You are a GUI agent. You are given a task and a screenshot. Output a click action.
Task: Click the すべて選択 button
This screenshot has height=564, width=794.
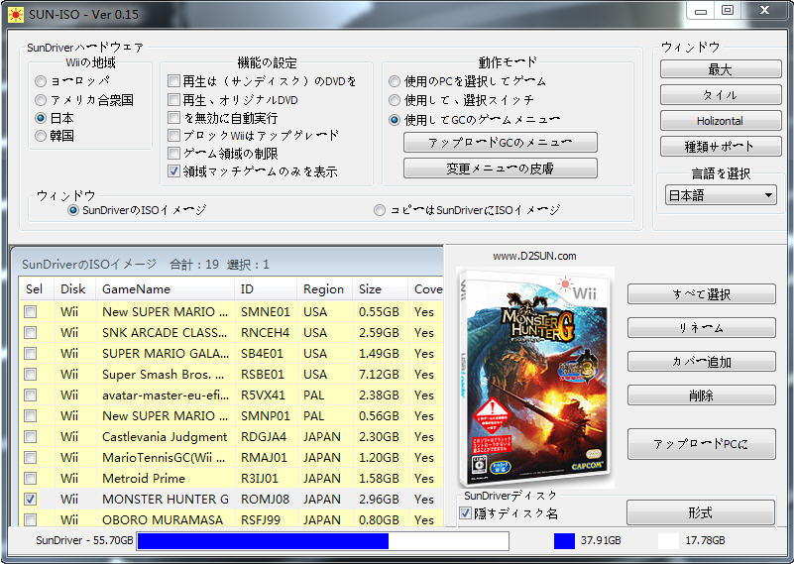702,294
